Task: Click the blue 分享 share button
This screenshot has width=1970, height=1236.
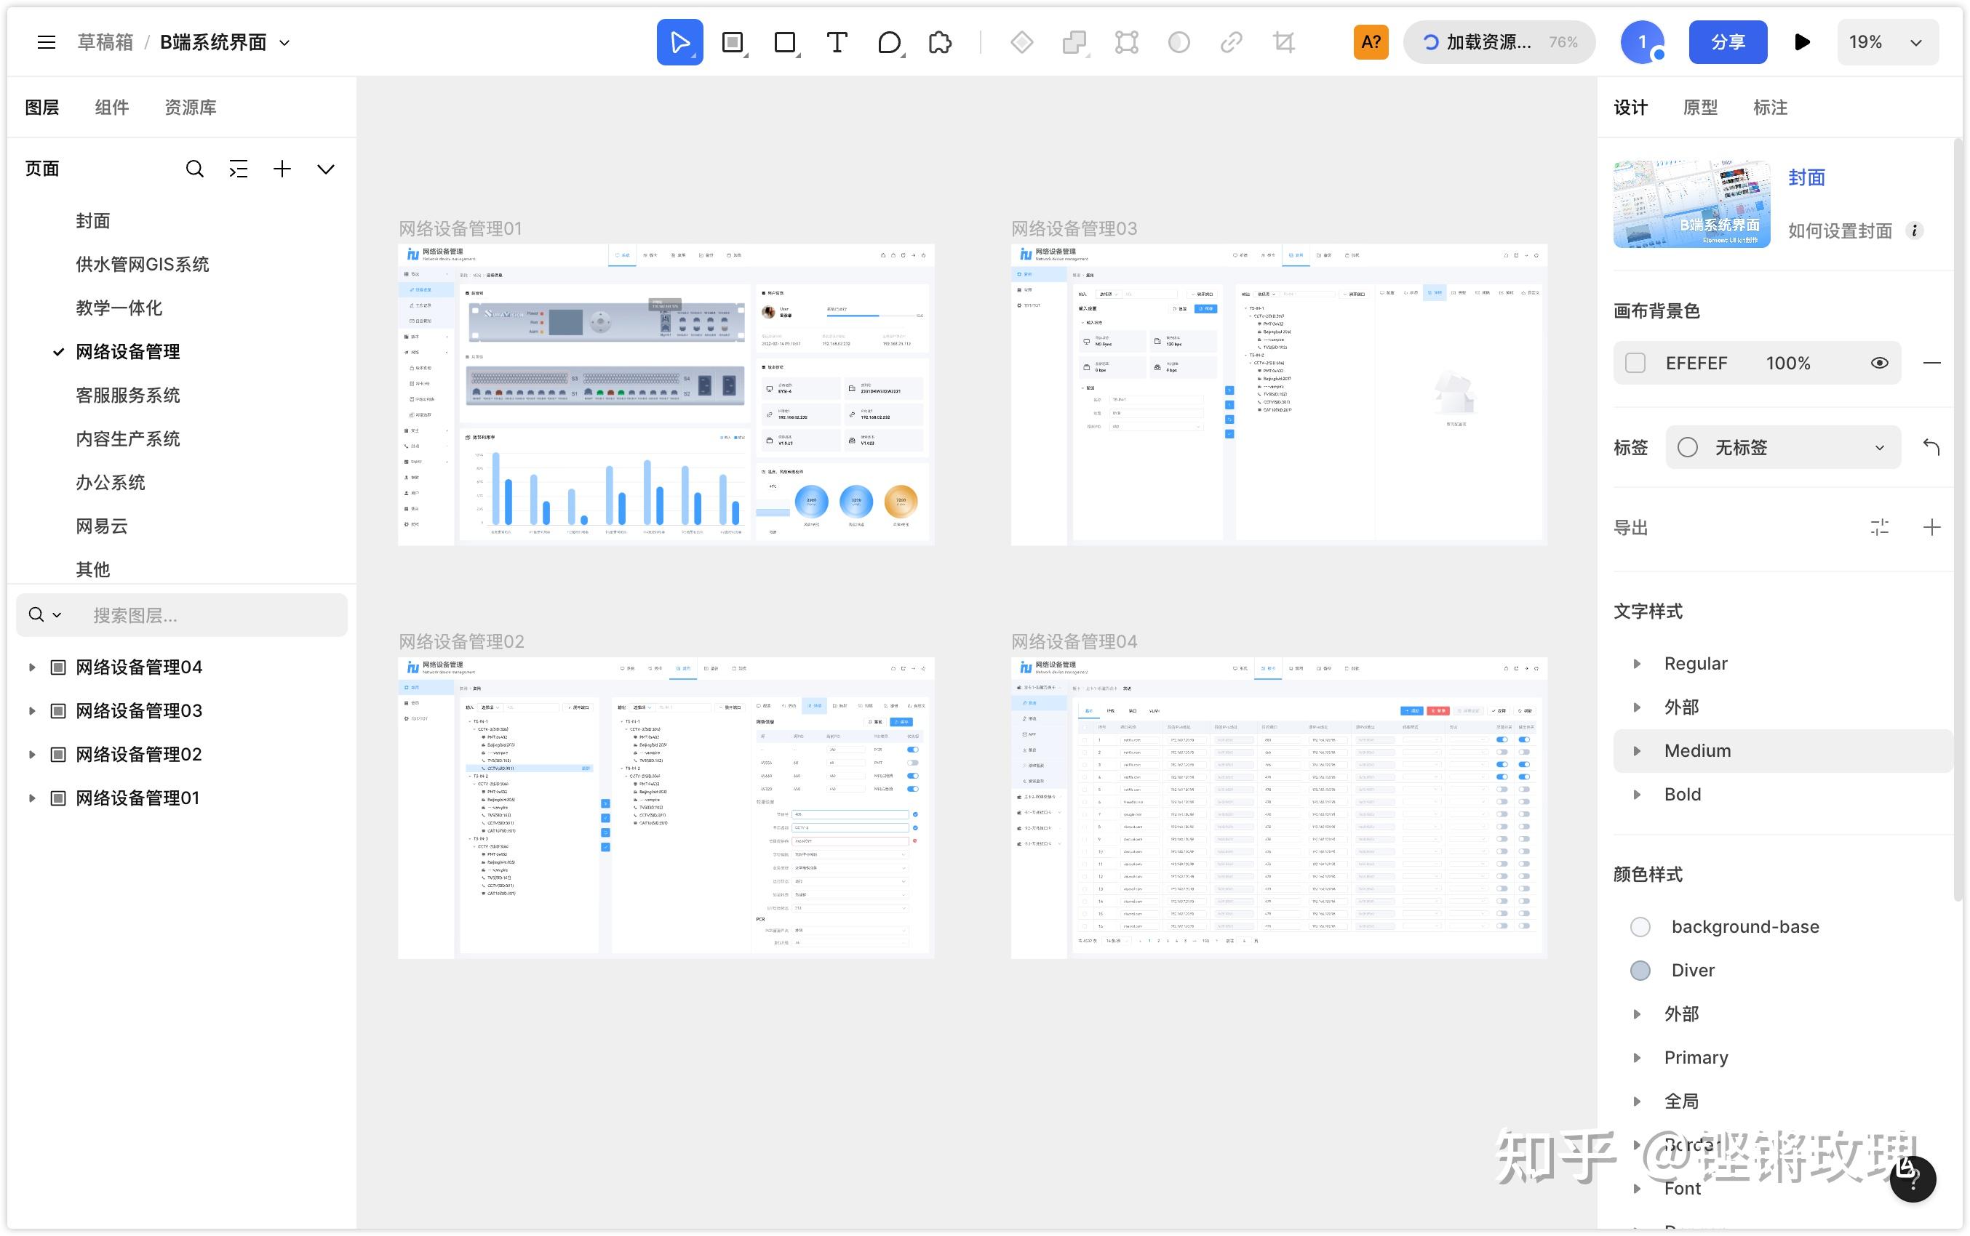Action: (1727, 42)
